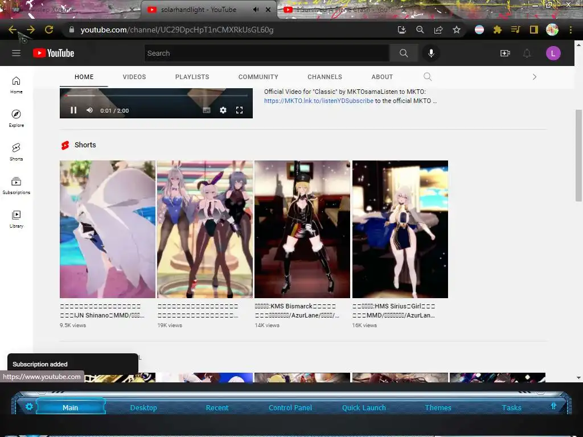Seek on the featured video progress bar
583x437 pixels.
156,96
